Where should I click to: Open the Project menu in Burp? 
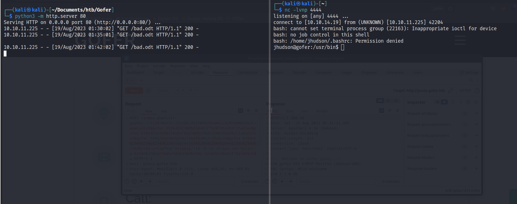142,66
